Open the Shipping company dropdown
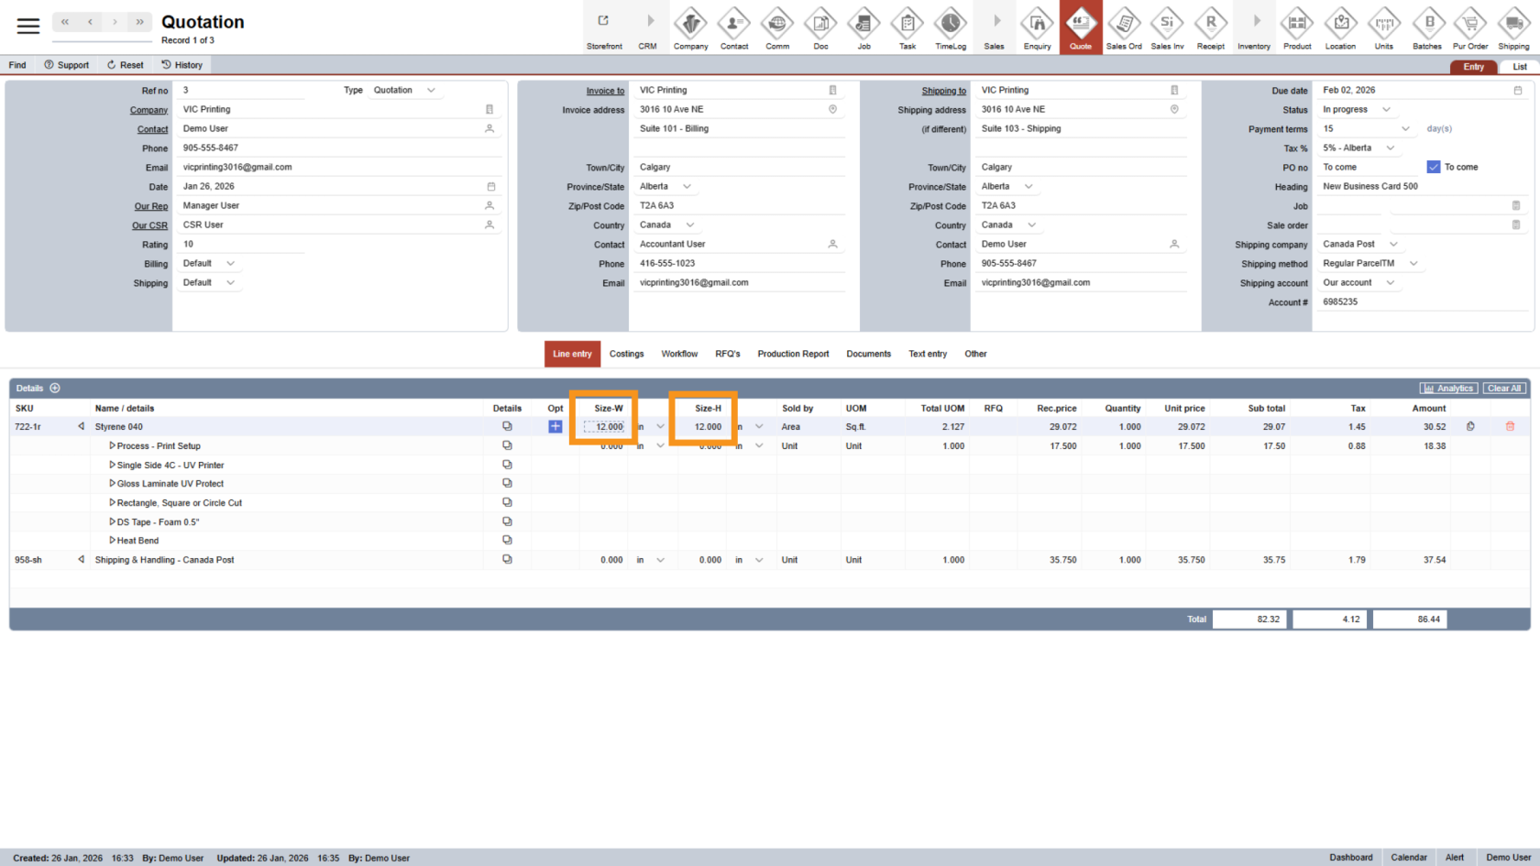 pyautogui.click(x=1359, y=245)
